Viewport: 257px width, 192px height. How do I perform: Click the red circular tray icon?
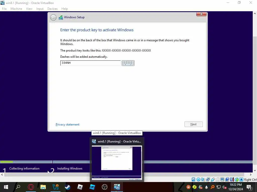(188, 187)
